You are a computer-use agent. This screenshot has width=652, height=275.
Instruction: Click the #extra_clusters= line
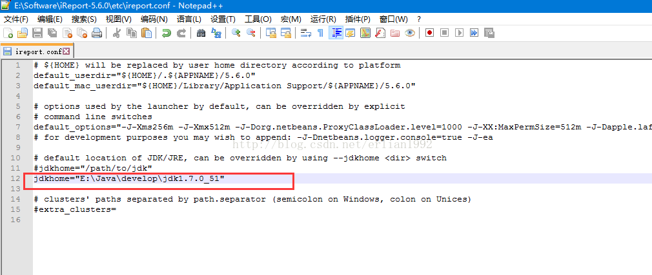click(x=75, y=209)
